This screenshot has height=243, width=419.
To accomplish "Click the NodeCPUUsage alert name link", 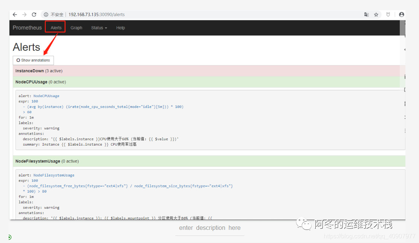I will pos(46,96).
